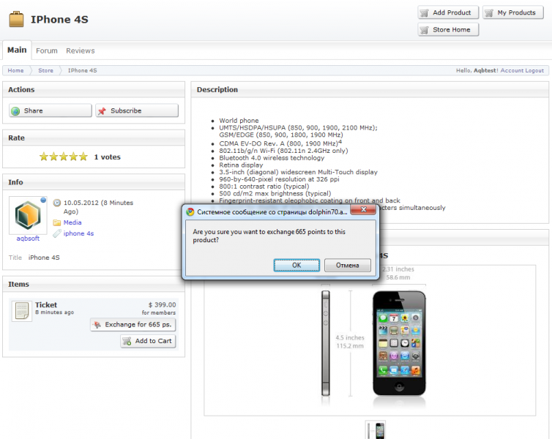This screenshot has width=552, height=439.
Task: Open the Forum tab
Action: pyautogui.click(x=46, y=50)
